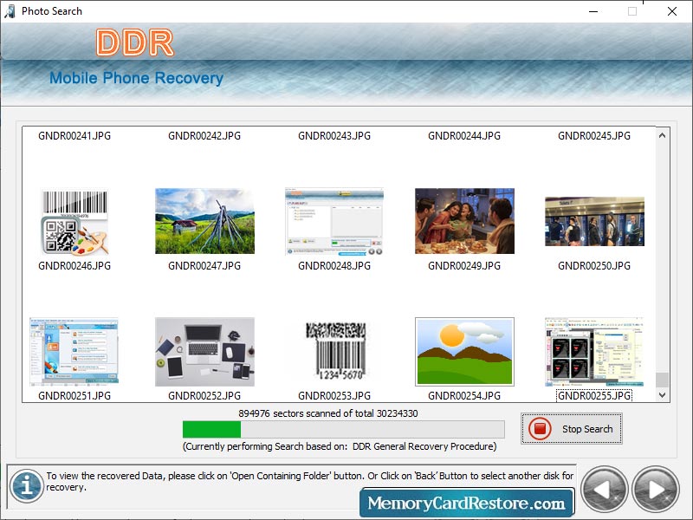Click the thumbnail list scroll up arrow
Screen dimensions: 693x520
point(662,135)
